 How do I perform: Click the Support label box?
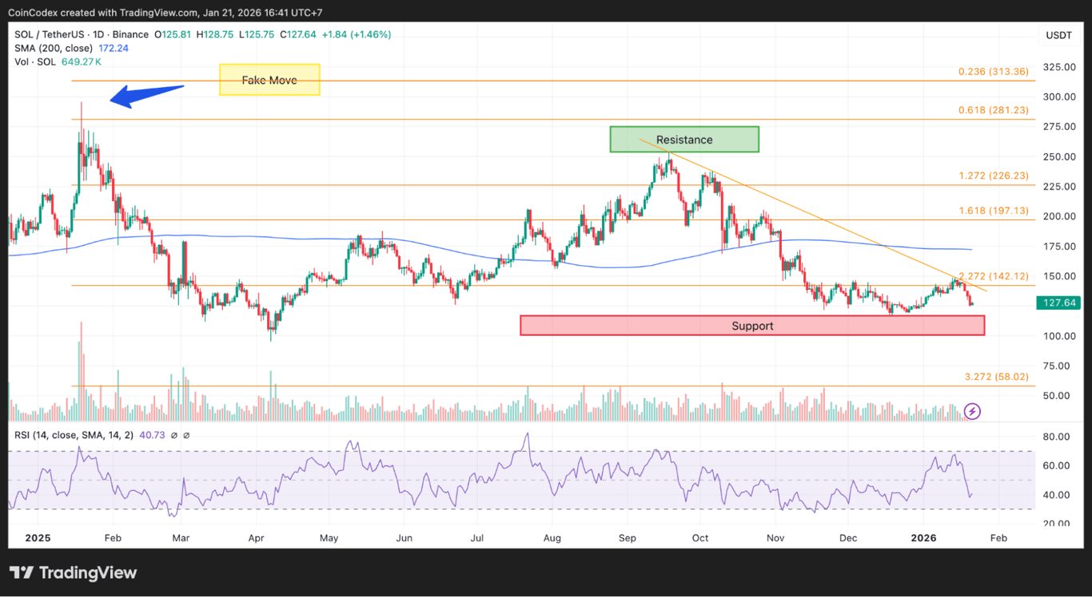pyautogui.click(x=752, y=325)
